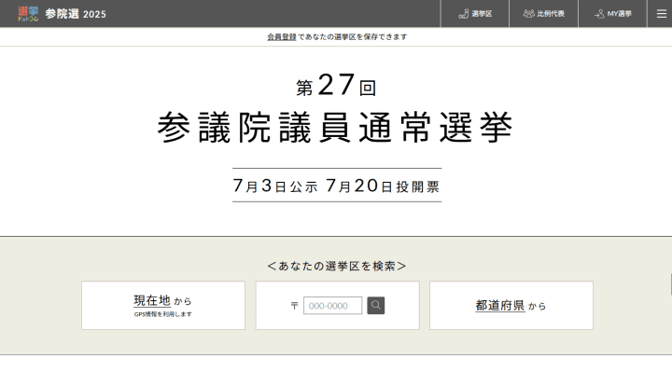Click the 選挙ドットコム logo
Screen dimensions: 672x386
pos(27,13)
